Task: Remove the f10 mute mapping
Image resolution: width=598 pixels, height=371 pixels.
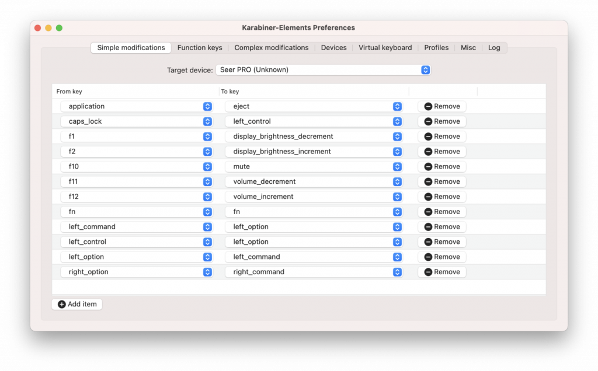Action: point(442,166)
